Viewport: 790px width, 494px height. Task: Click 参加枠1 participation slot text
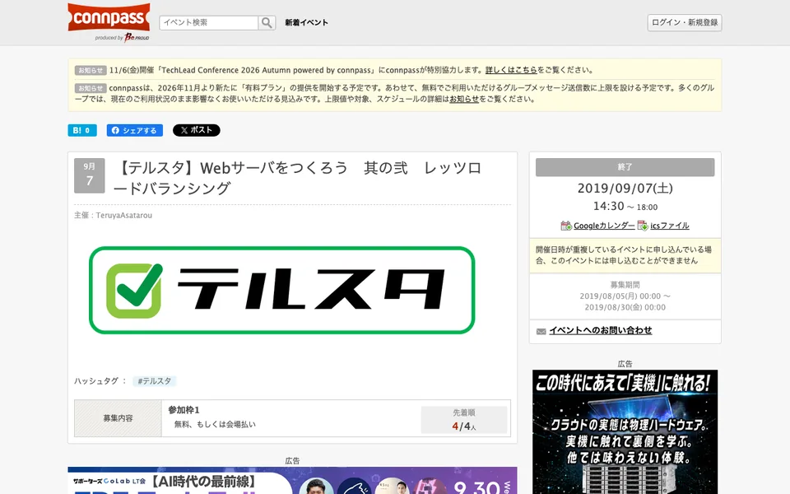(x=184, y=410)
